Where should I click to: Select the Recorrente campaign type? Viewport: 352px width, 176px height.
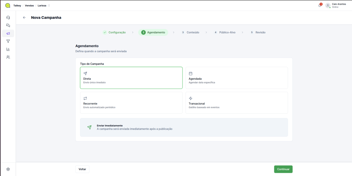(131, 102)
